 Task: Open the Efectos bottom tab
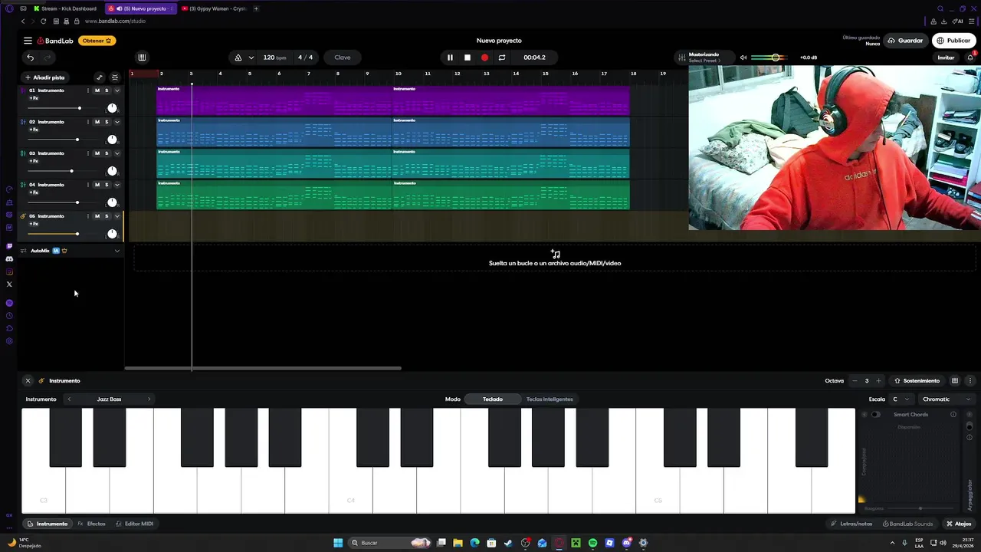92,524
